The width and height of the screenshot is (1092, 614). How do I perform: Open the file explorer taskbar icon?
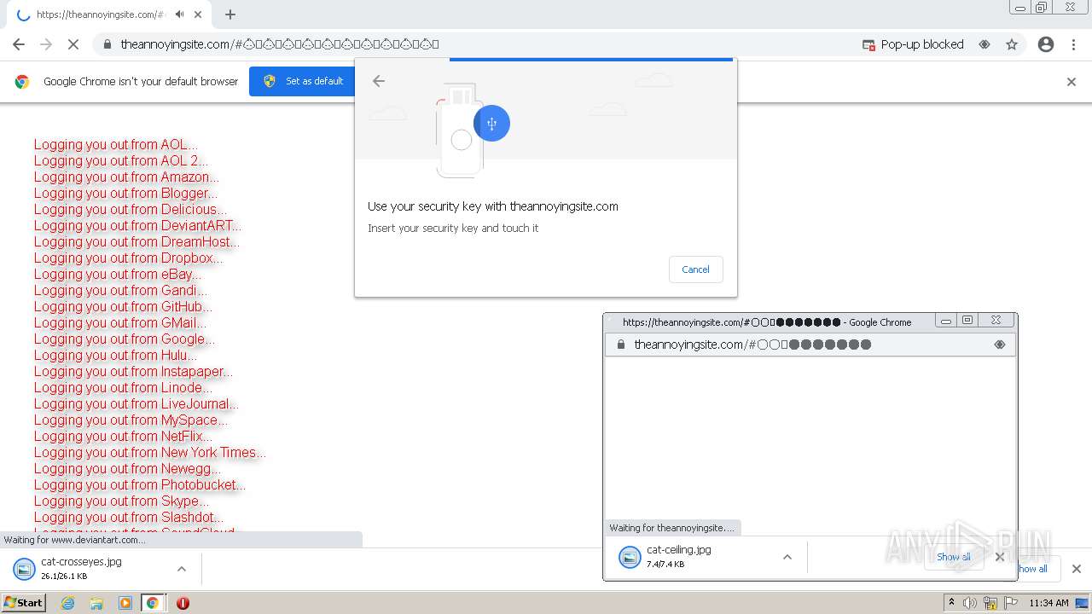[96, 603]
